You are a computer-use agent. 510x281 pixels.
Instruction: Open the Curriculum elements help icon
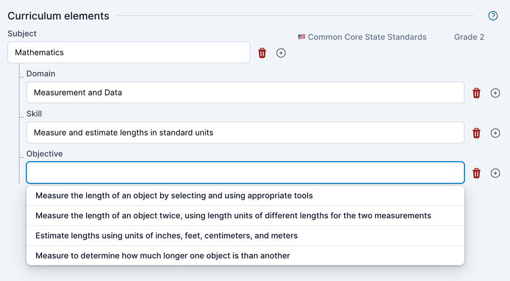click(x=493, y=16)
